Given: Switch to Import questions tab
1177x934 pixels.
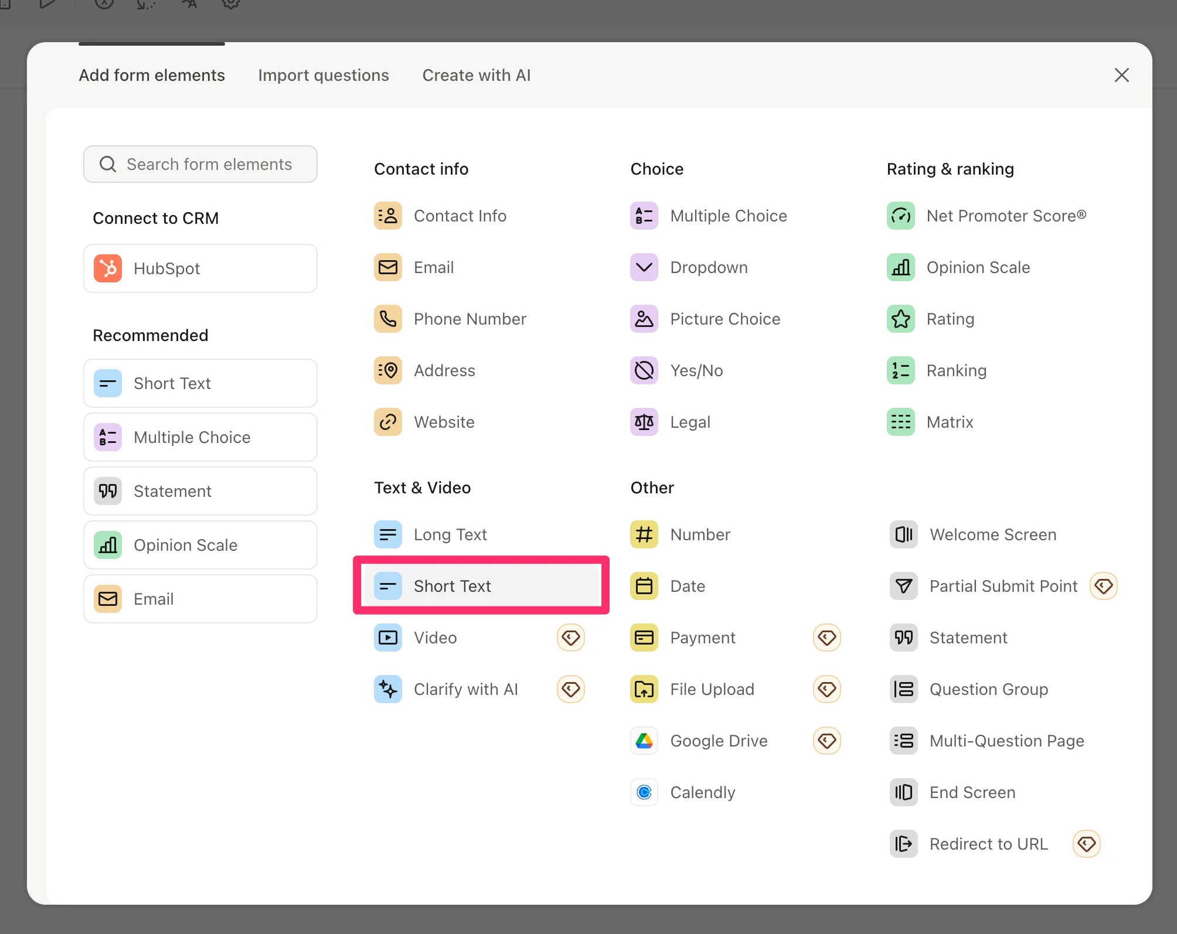Looking at the screenshot, I should (323, 75).
